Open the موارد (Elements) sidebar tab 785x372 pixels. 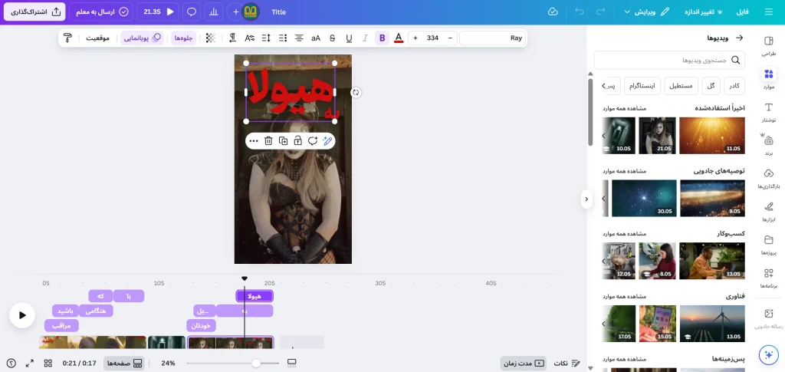768,78
